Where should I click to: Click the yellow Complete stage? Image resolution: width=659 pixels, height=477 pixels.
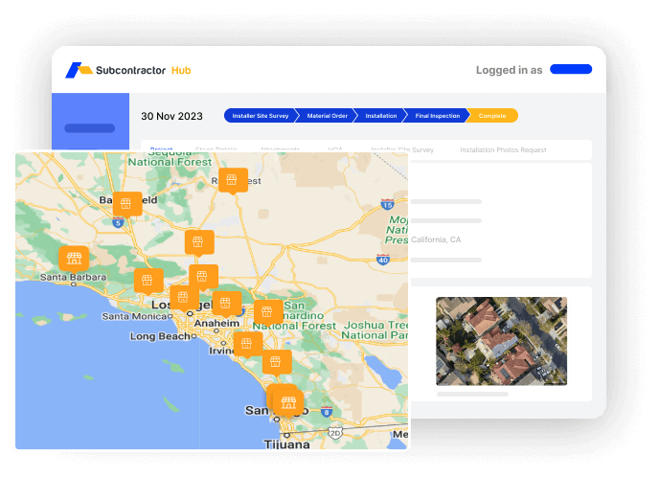(x=492, y=116)
